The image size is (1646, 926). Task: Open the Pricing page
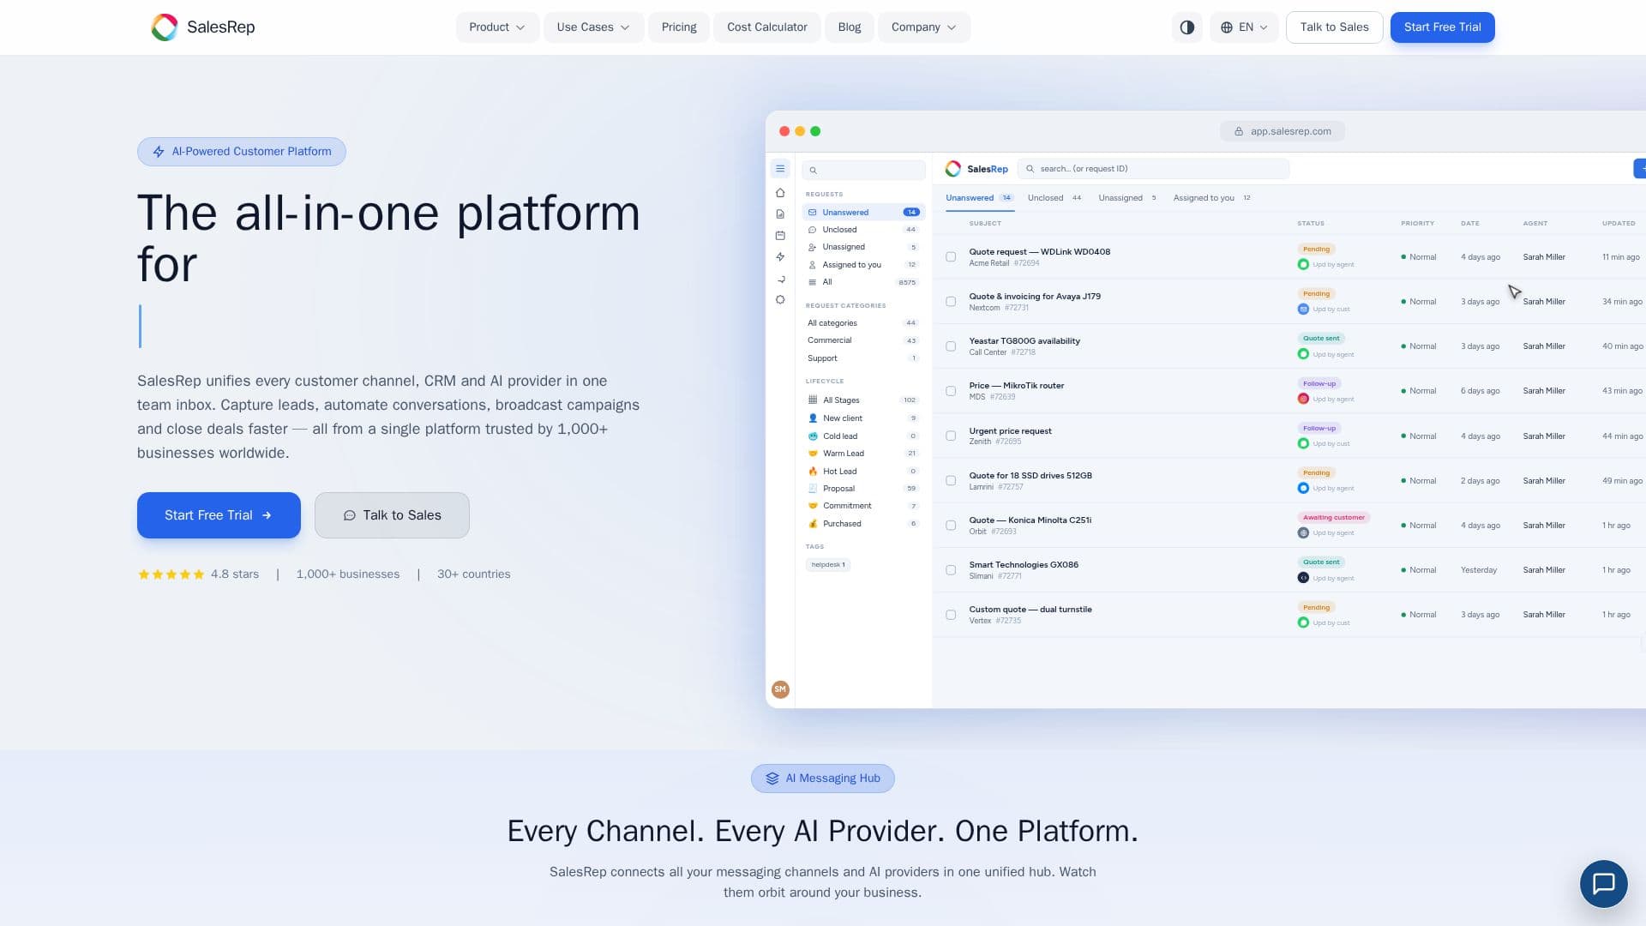point(679,27)
